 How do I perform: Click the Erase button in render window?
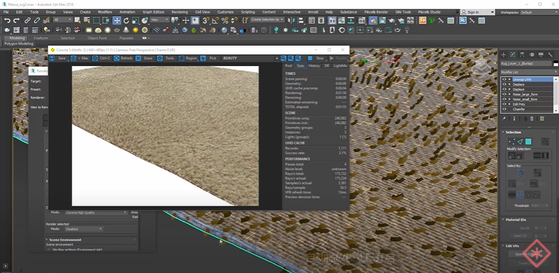click(x=144, y=58)
